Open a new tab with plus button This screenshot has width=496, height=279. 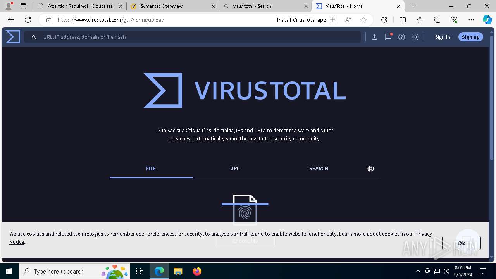[x=413, y=6]
